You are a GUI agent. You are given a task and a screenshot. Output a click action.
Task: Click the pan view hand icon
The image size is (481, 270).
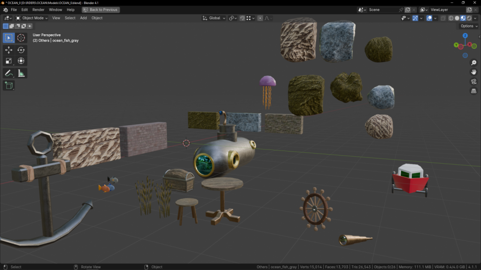click(x=473, y=72)
